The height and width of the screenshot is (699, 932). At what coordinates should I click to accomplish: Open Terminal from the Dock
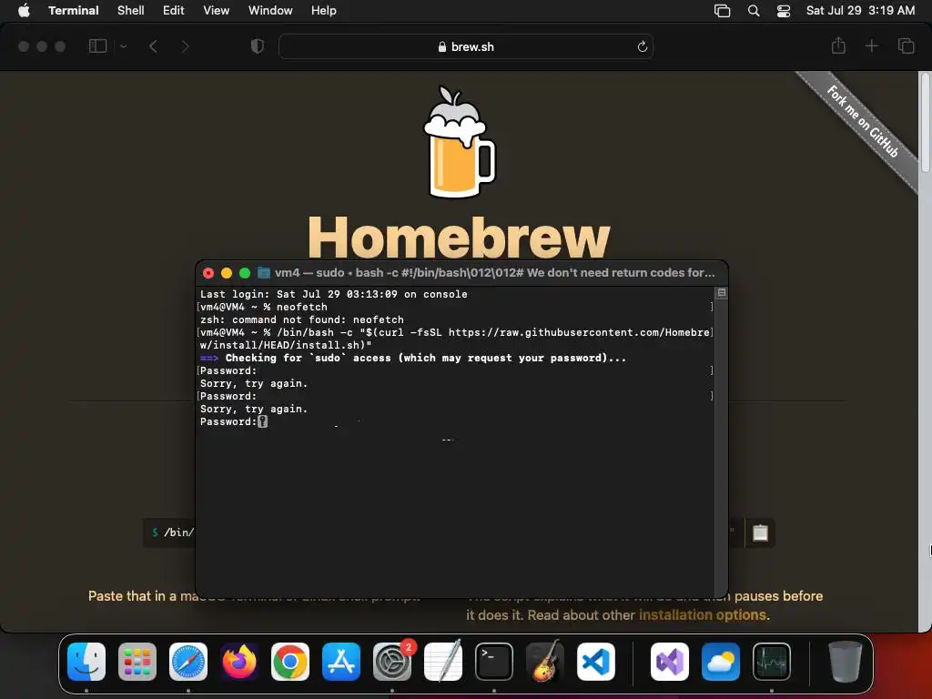494,662
